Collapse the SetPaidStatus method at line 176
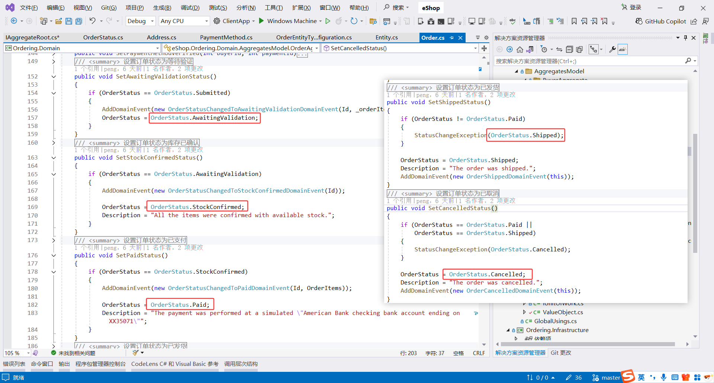714x383 pixels. point(54,255)
